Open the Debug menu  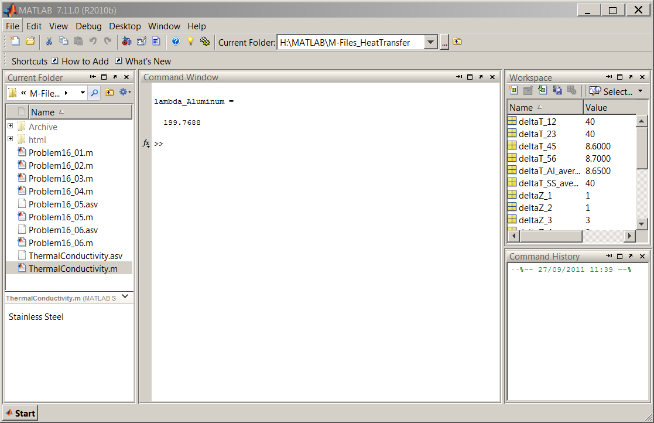[x=88, y=26]
